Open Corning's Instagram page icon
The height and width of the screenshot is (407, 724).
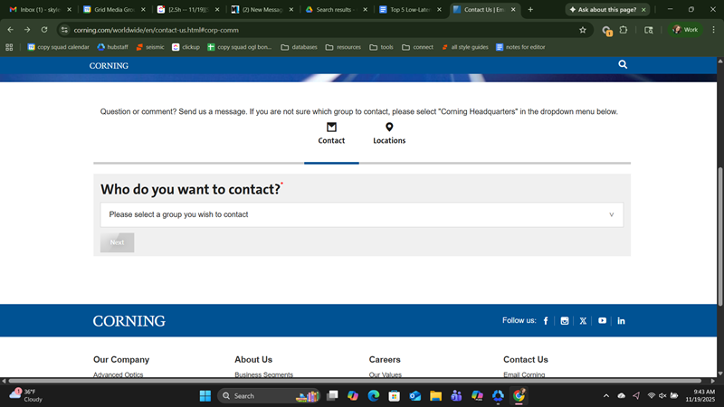(x=565, y=321)
